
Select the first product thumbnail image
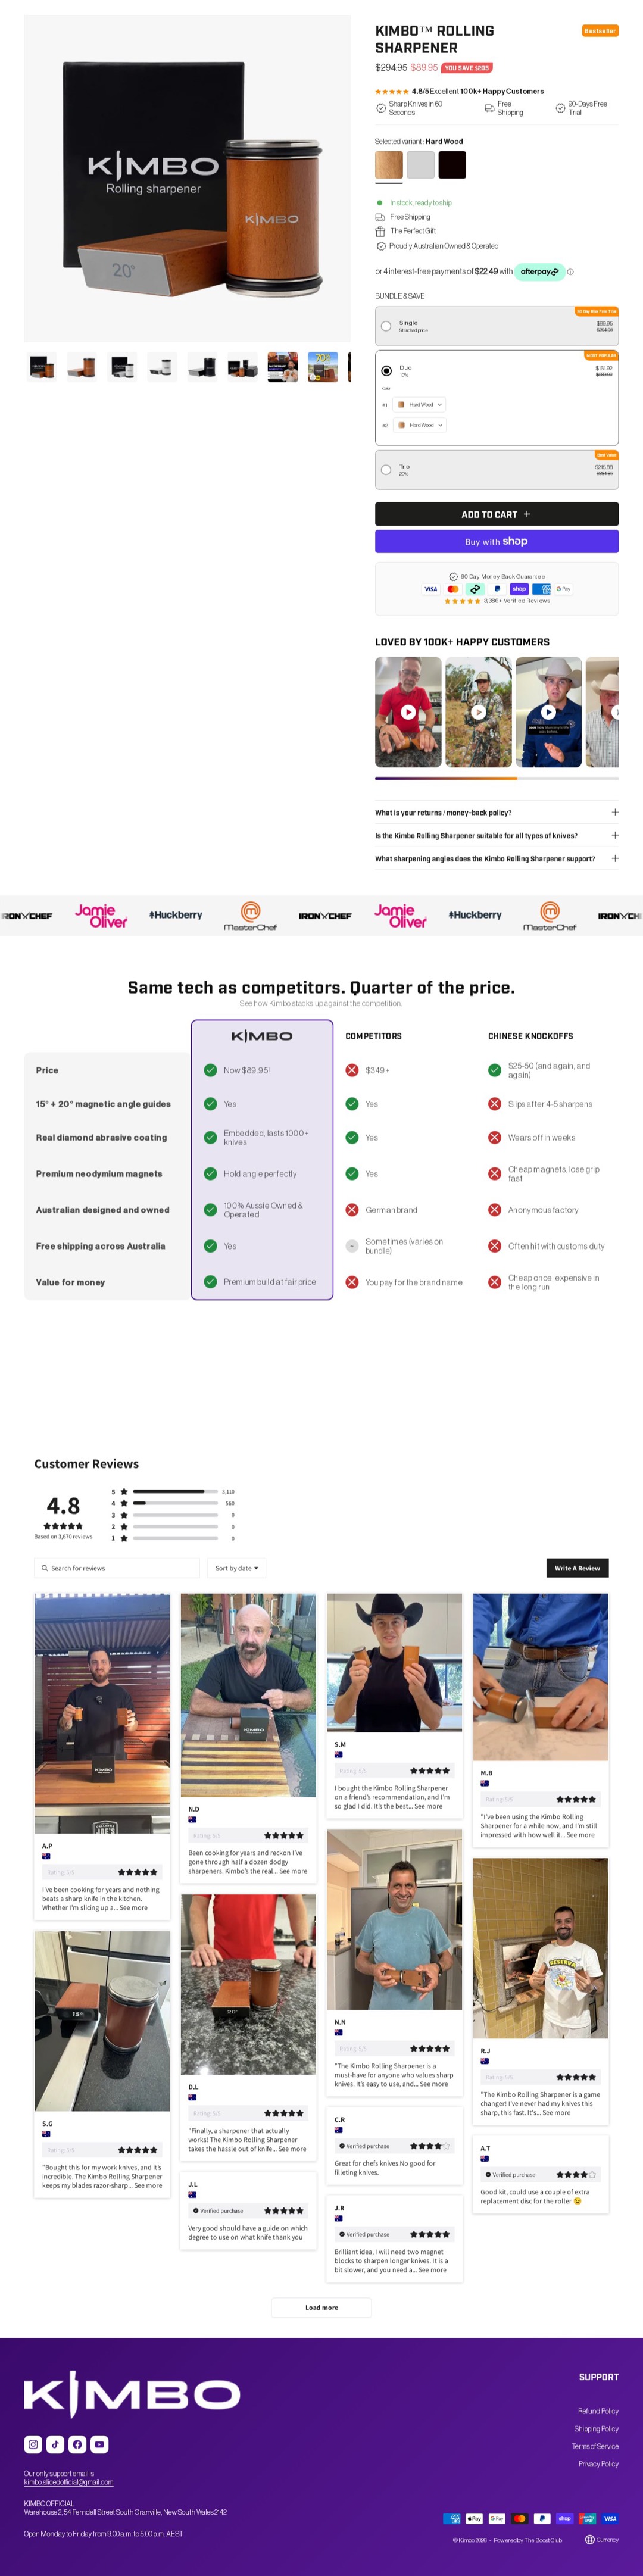[x=42, y=367]
